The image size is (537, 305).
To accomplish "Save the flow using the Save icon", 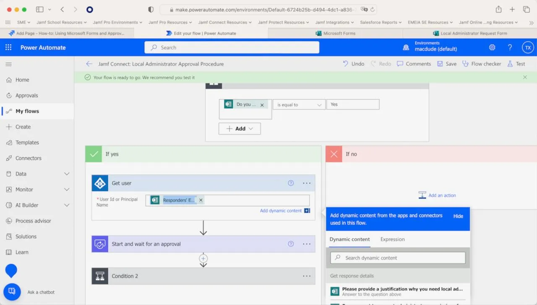I will point(446,63).
